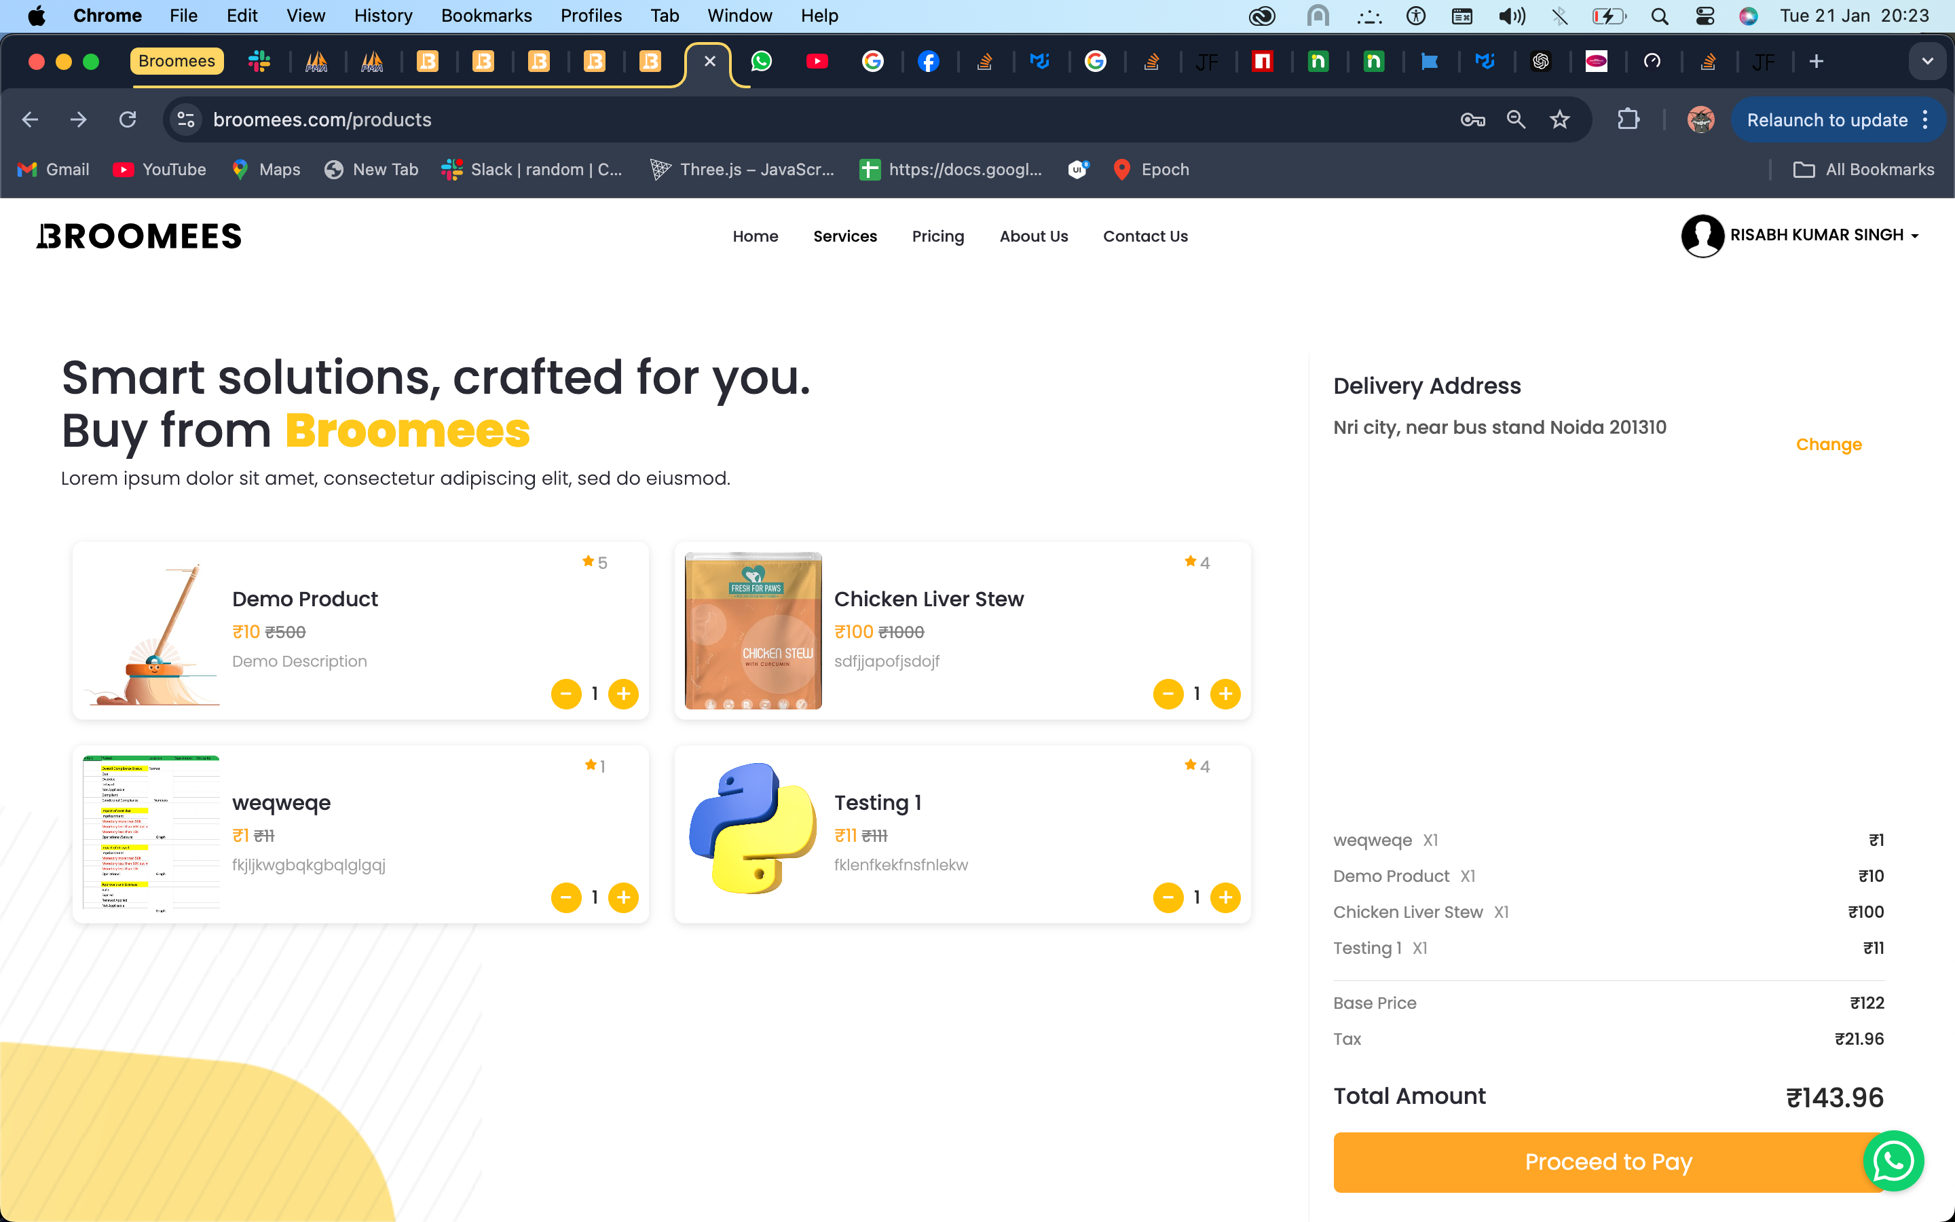Open YouTube bookmark
This screenshot has width=1955, height=1222.
click(x=159, y=169)
